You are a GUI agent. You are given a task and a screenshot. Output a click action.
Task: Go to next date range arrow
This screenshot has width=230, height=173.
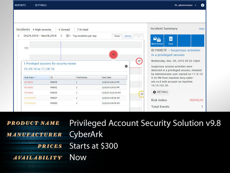point(61,36)
